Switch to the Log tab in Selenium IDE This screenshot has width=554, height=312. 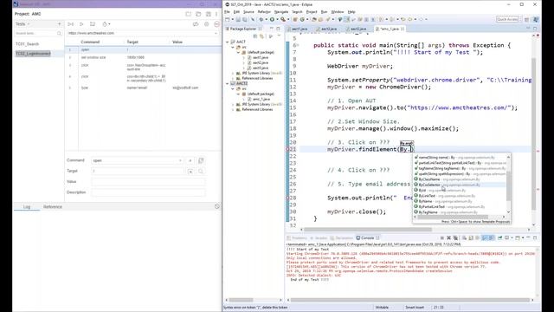(27, 206)
